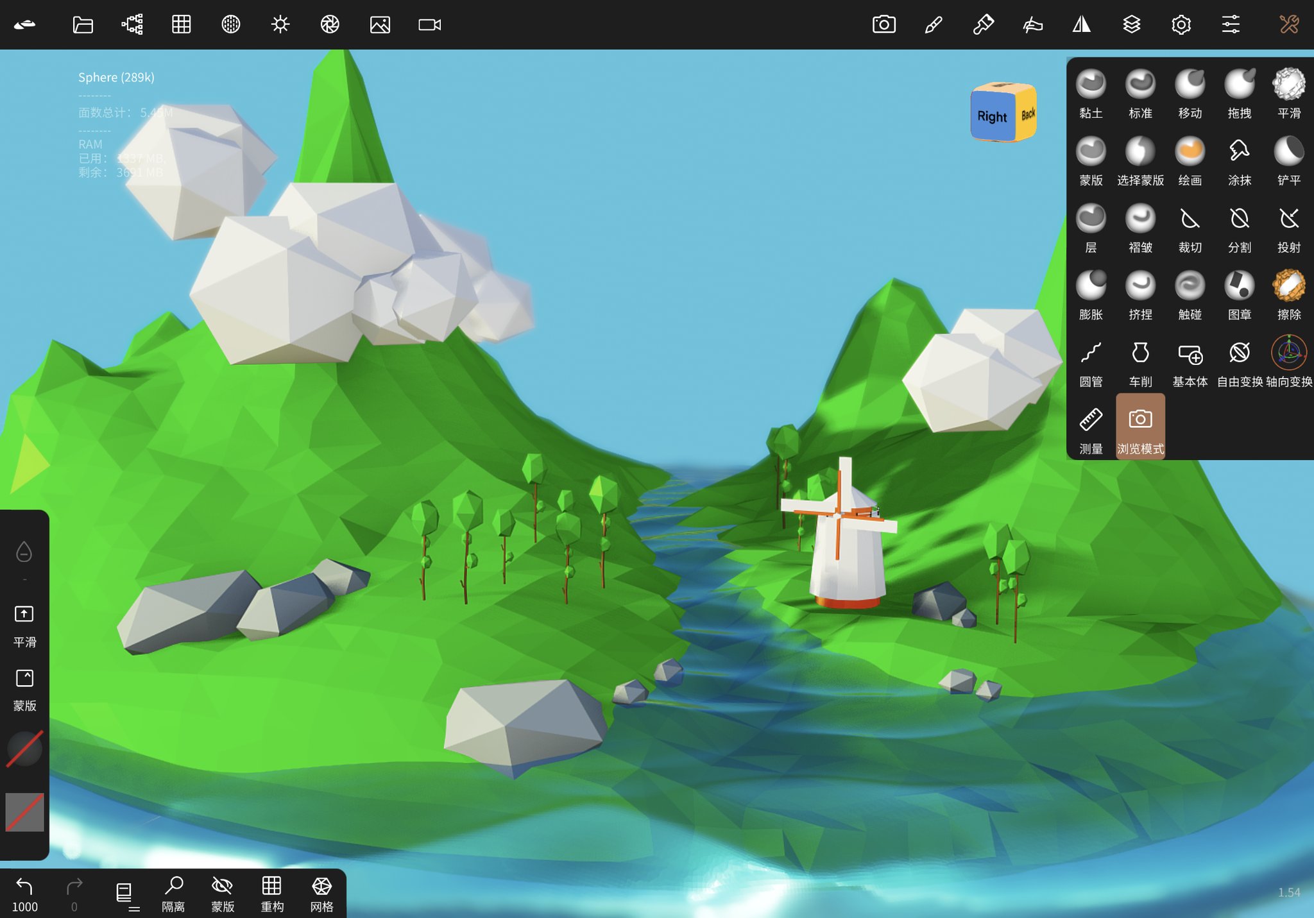The height and width of the screenshot is (918, 1314).
Task: Click the Sphere (289k) object label
Action: (x=116, y=77)
